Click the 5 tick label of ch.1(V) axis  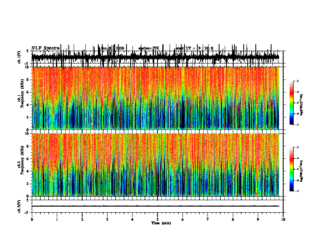click(28, 51)
